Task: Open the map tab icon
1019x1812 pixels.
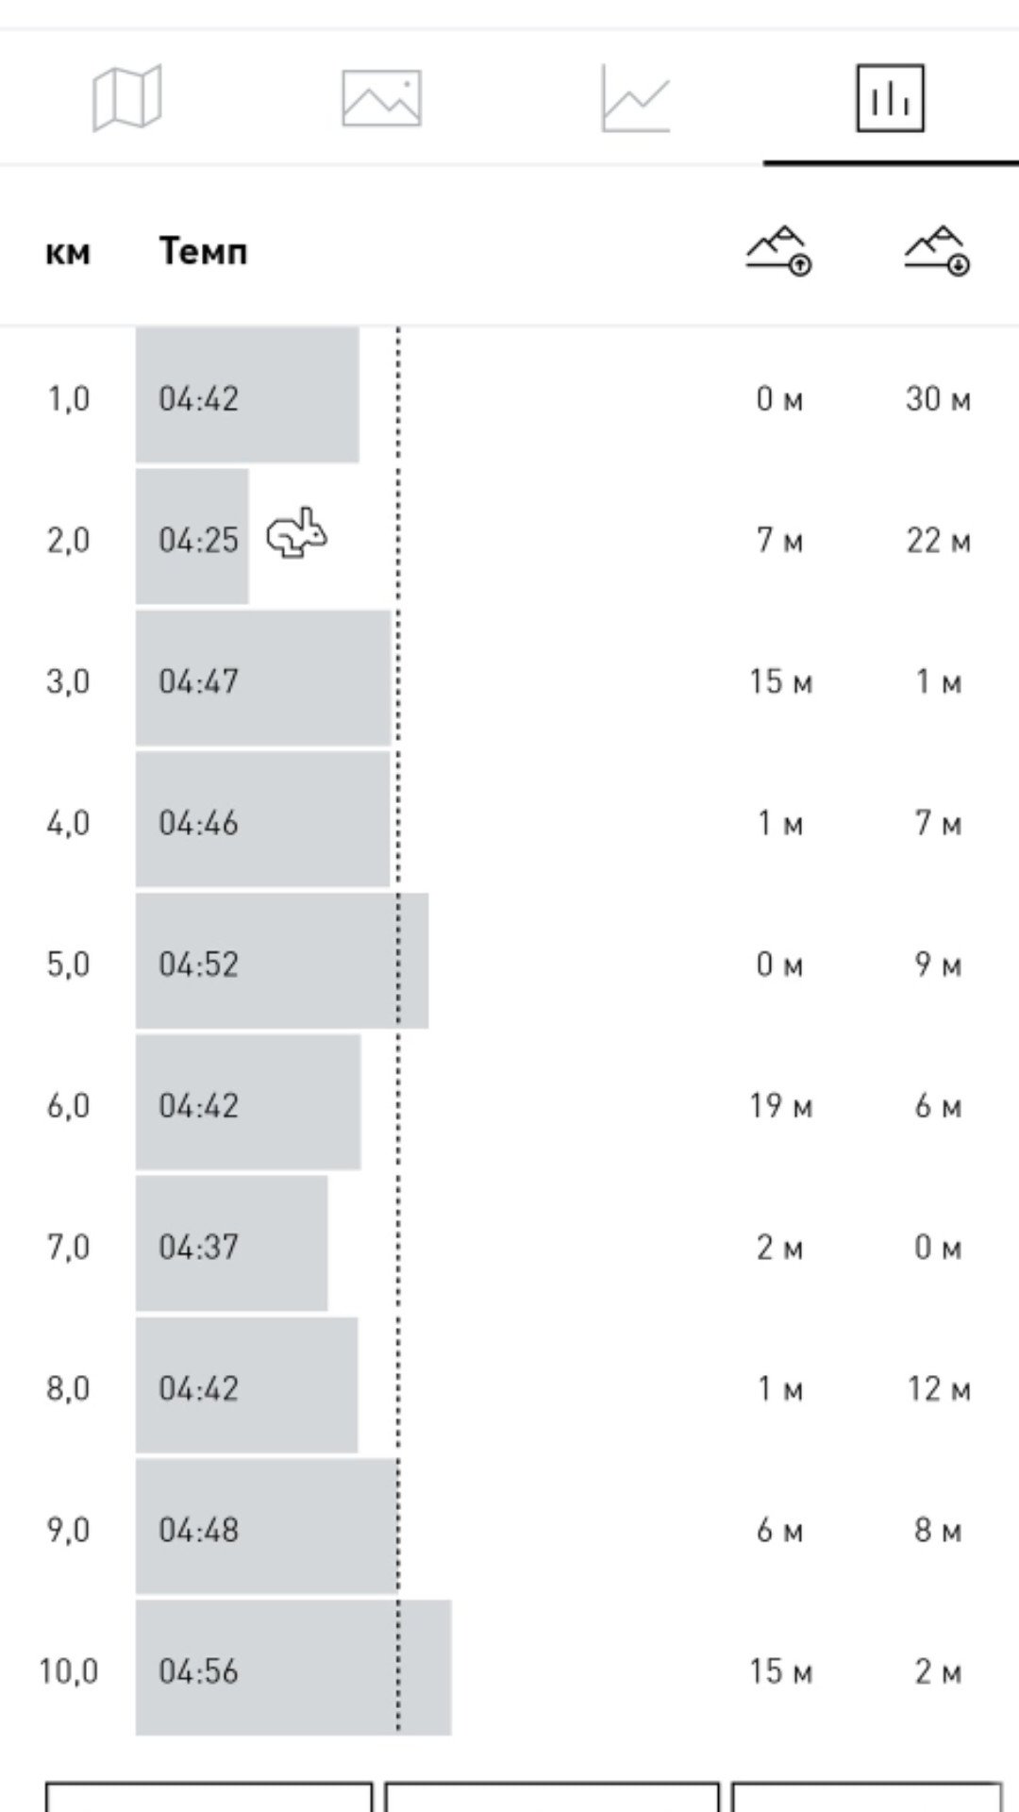Action: click(127, 98)
